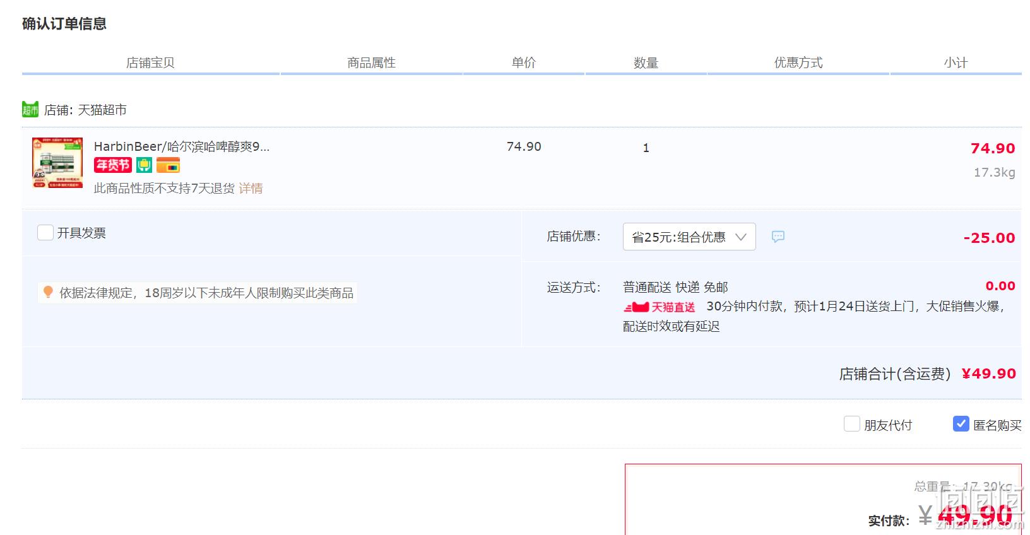Screen dimensions: 1030x535
Task: Click the 运送方式 label
Action: 574,287
